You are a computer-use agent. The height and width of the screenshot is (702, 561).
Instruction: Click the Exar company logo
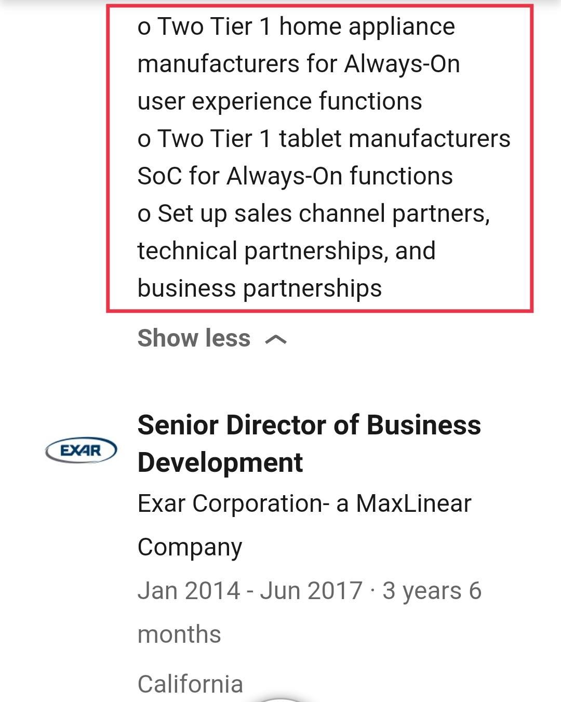coord(81,450)
